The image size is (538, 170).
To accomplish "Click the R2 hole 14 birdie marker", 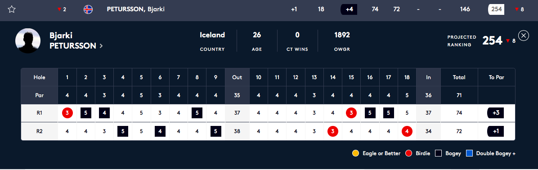I will pos(333,131).
